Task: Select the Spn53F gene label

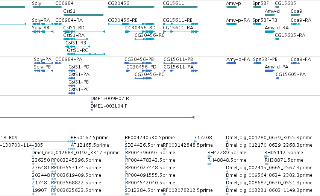Action: pos(261,3)
